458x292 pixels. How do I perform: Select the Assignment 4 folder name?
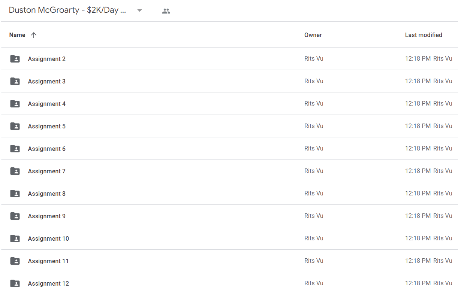[x=47, y=104]
